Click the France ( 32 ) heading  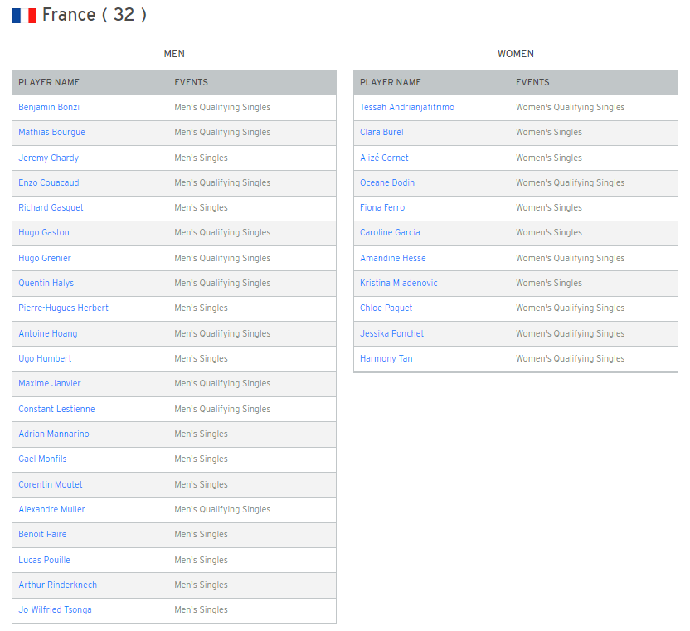95,15
